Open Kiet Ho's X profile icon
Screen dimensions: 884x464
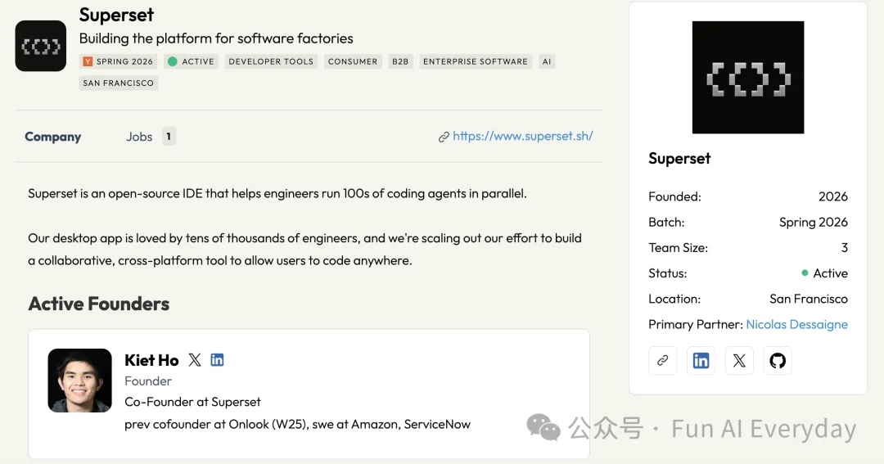coord(195,360)
